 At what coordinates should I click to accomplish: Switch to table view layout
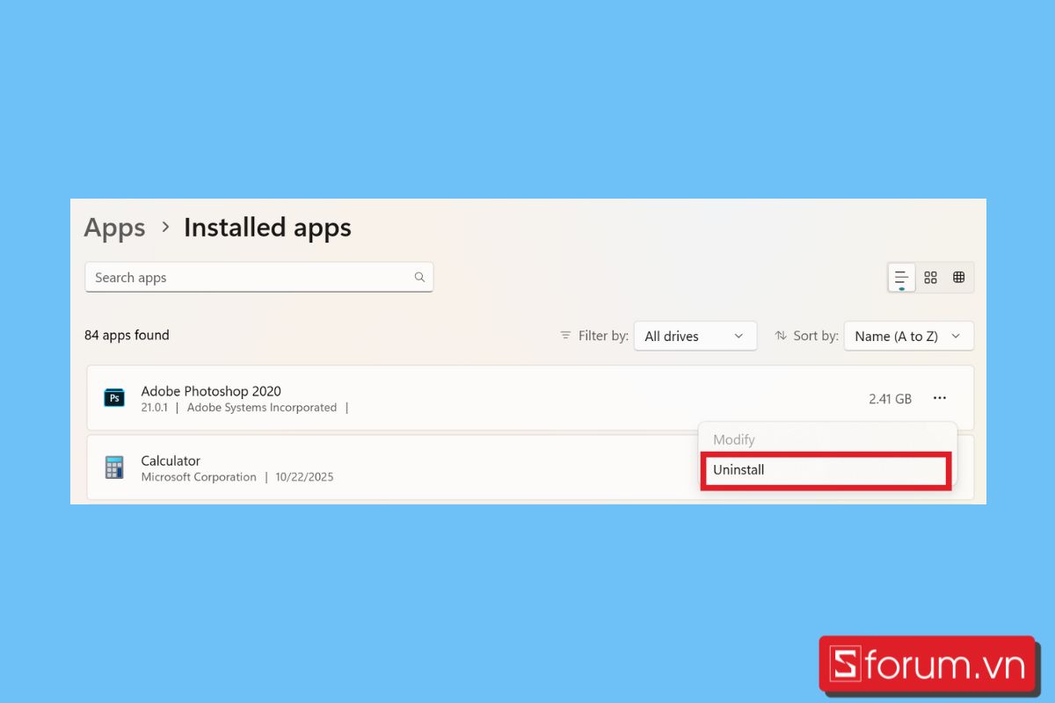[x=958, y=278]
